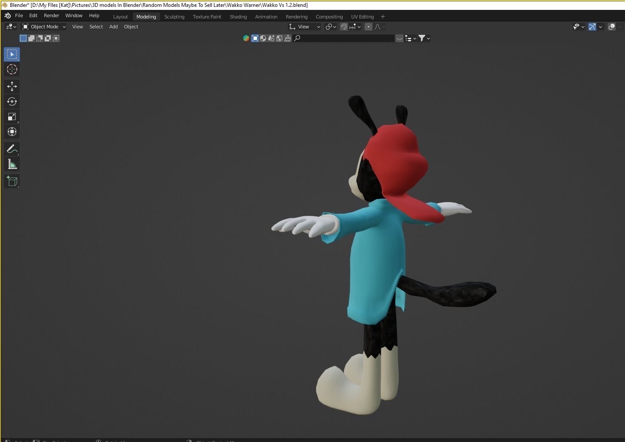This screenshot has width=625, height=442.
Task: Select the Select Box tool
Action: click(12, 54)
